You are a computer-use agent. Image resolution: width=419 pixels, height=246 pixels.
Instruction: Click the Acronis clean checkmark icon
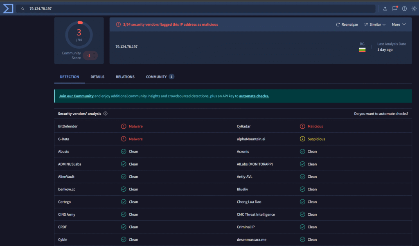302,152
